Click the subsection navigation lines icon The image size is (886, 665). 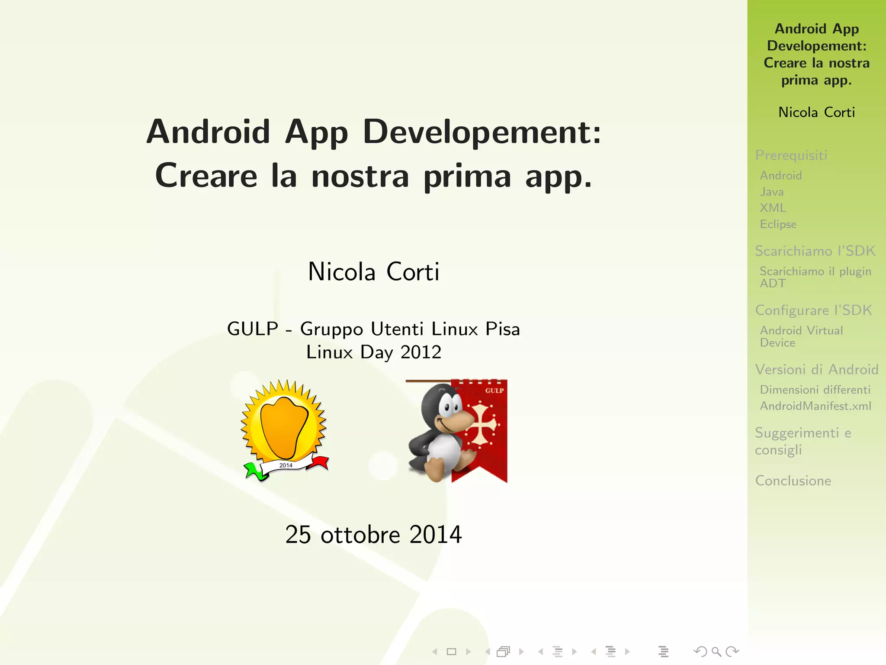[x=558, y=652]
